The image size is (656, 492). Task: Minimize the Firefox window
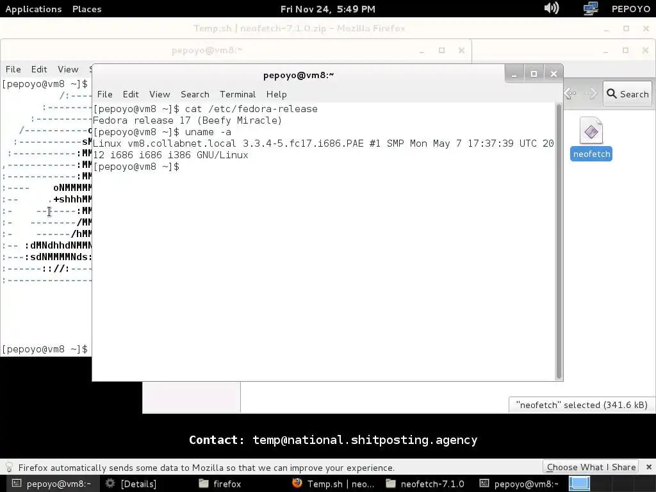click(606, 29)
